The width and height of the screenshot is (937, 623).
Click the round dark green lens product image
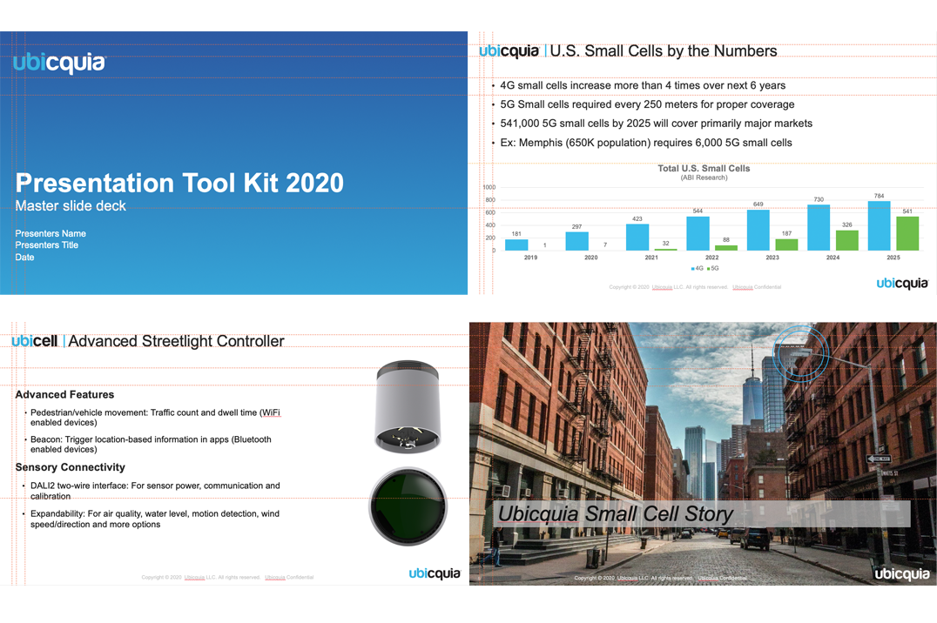[408, 506]
